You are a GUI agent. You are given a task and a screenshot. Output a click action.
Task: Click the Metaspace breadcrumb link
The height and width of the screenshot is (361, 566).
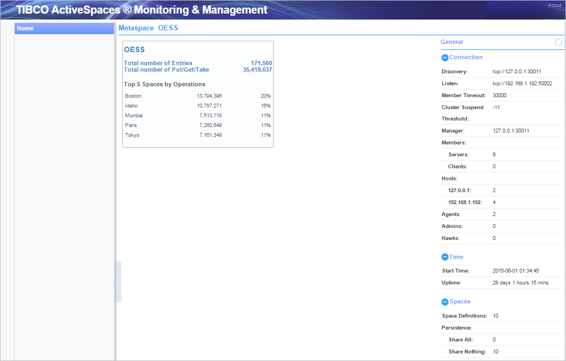136,28
